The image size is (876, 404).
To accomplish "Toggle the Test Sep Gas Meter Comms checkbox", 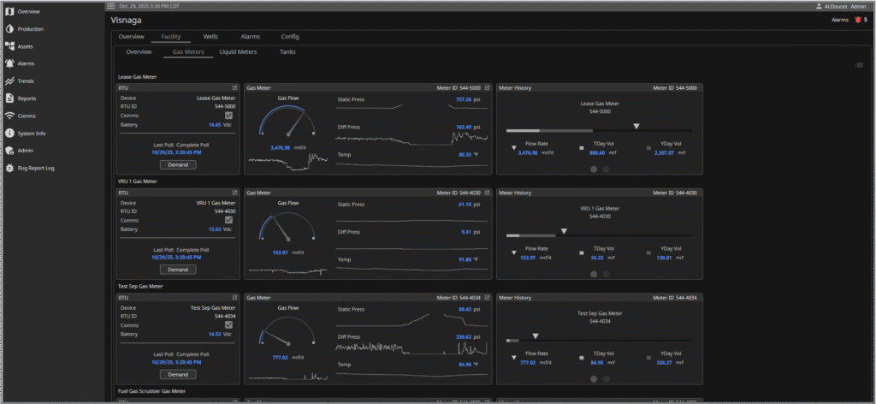I will [x=228, y=324].
